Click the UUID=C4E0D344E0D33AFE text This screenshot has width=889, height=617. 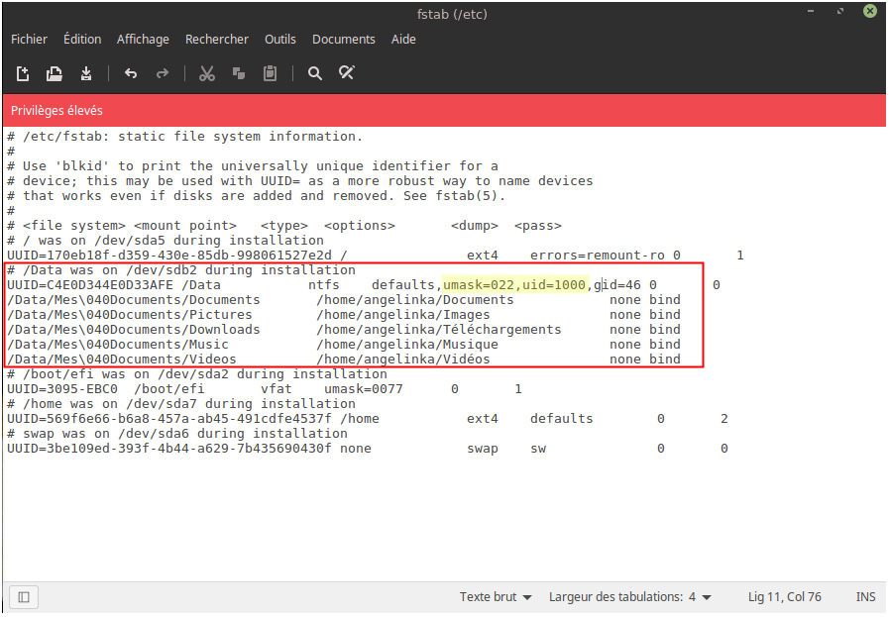tap(90, 285)
